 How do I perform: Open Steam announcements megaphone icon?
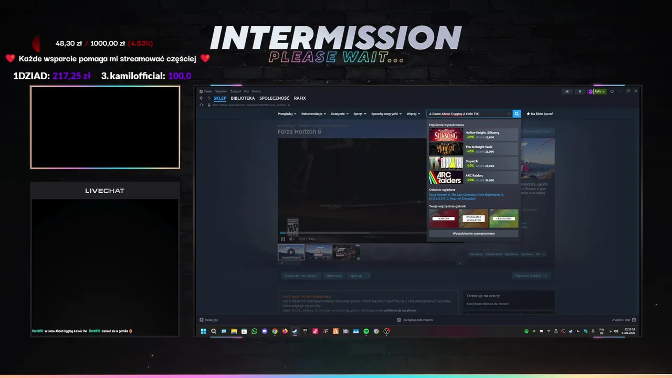click(x=567, y=91)
